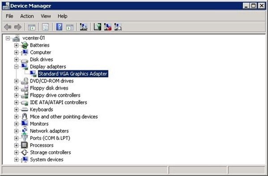Select the Ports (COM & LPT) label
This screenshot has height=176, width=268.
click(50, 138)
